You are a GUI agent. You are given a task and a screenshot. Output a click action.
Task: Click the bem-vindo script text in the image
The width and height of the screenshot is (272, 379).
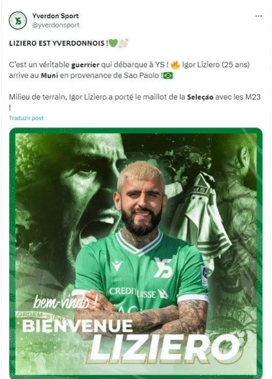tap(65, 303)
